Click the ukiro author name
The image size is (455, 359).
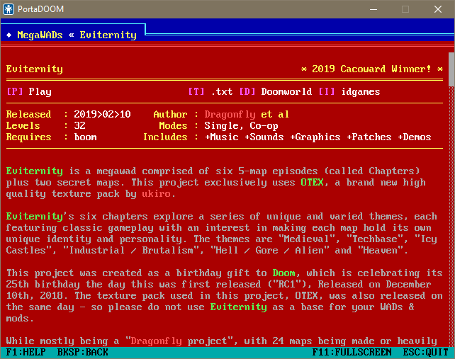[156, 193]
